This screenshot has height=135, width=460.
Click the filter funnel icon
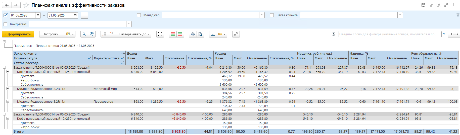tap(458, 15)
